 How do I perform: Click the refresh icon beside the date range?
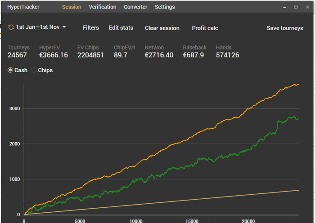11,27
